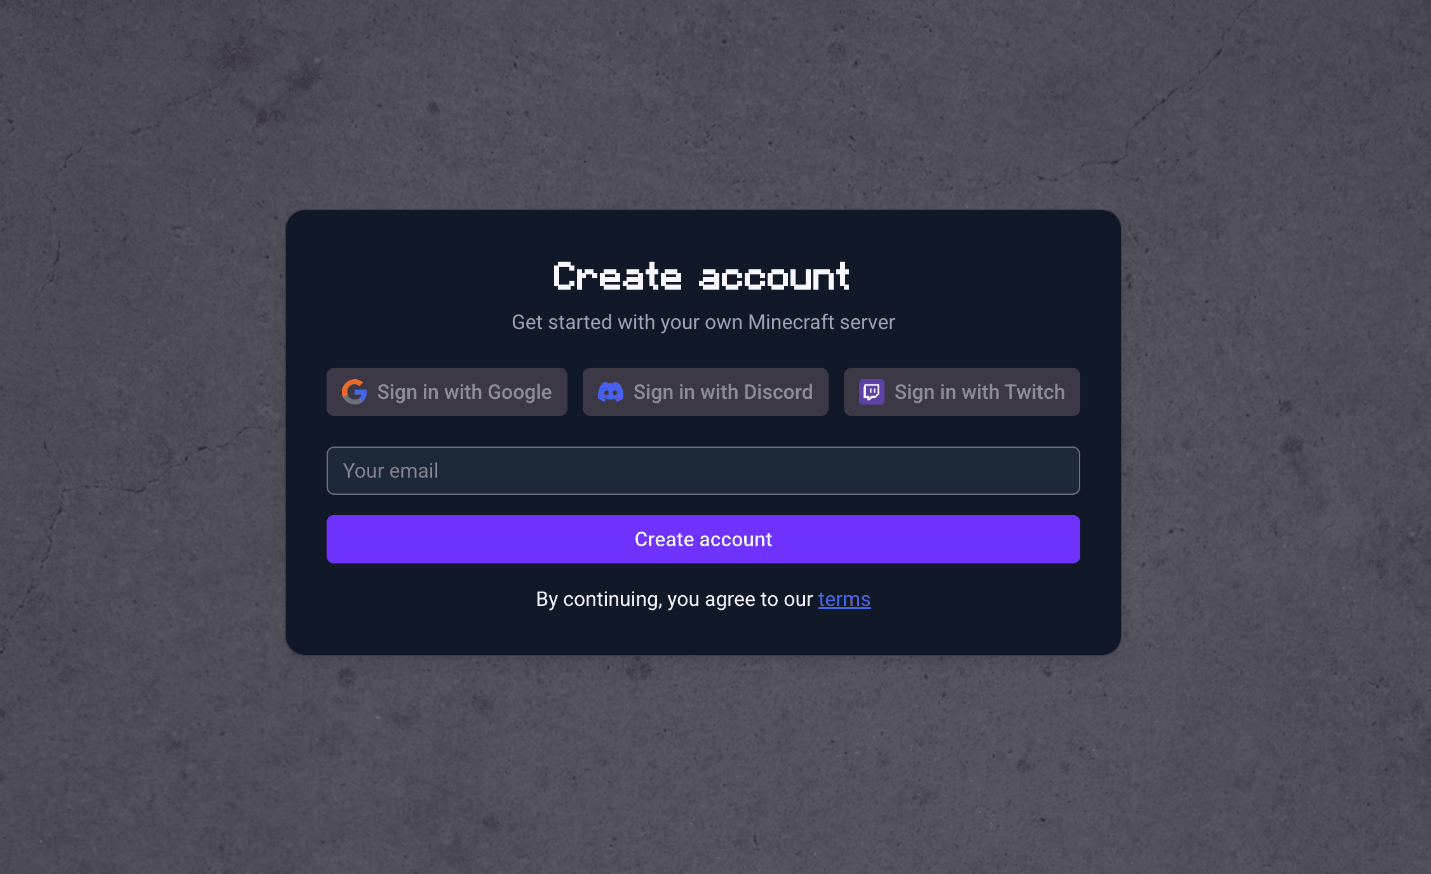Image resolution: width=1431 pixels, height=874 pixels.
Task: Open the terms link
Action: click(844, 599)
